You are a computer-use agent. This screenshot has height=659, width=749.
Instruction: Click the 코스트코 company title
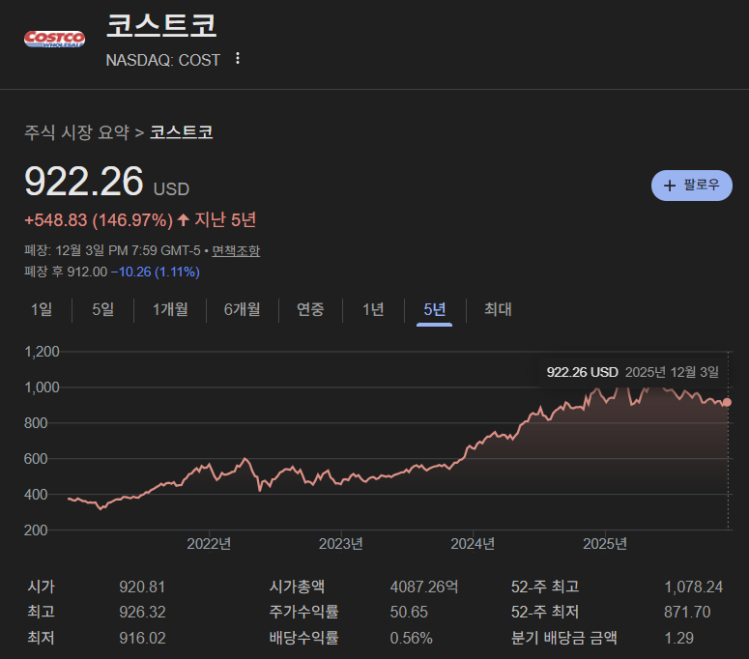click(161, 25)
